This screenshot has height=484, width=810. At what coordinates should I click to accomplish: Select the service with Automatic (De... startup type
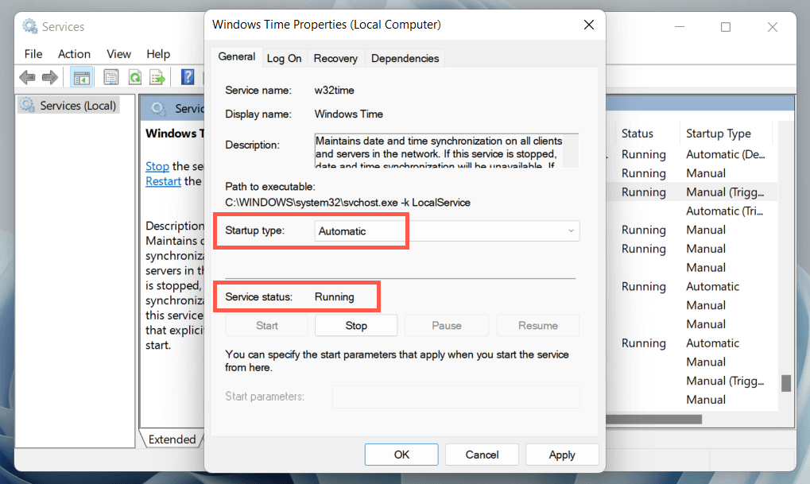pos(725,154)
